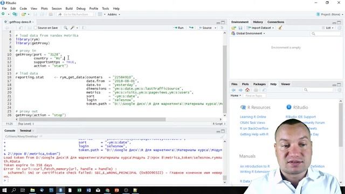Click the Run button

[x=178, y=27]
